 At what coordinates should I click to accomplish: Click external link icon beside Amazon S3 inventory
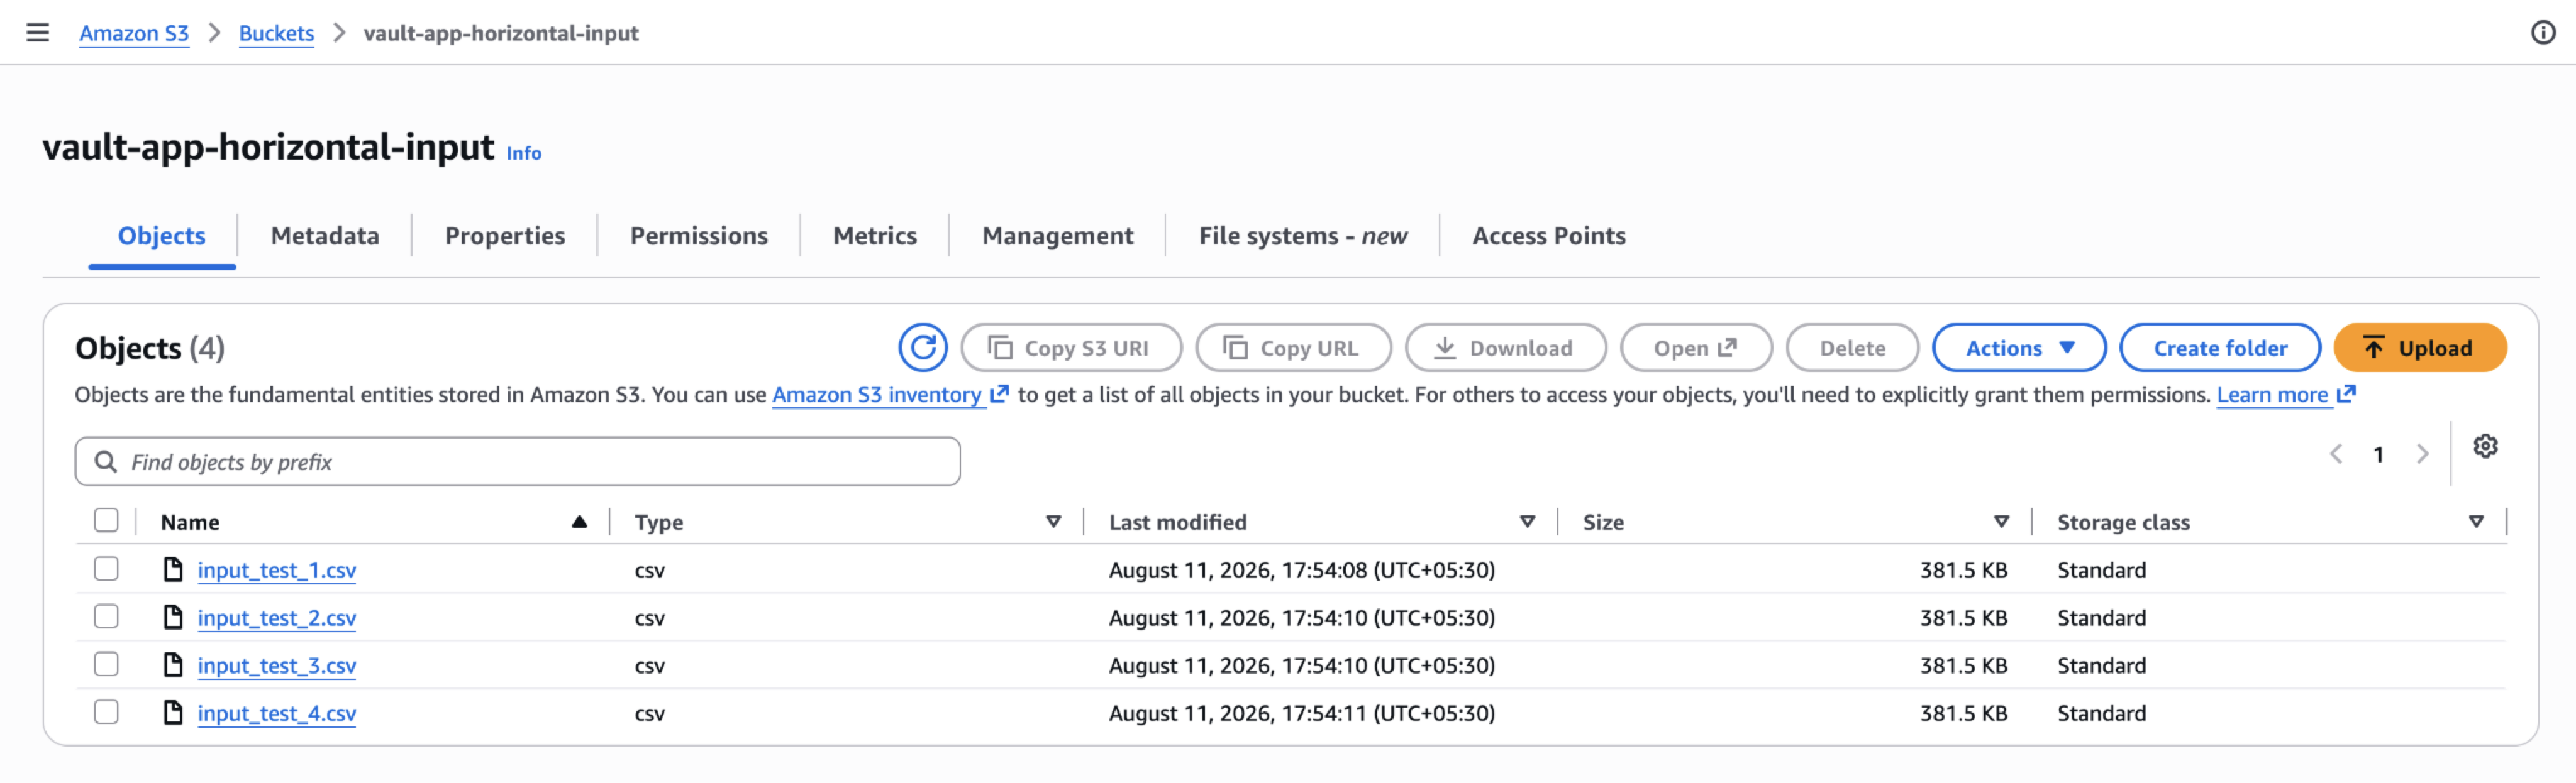coord(998,395)
